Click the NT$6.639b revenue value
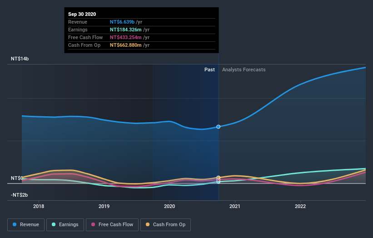The height and width of the screenshot is (238, 373). (x=122, y=22)
